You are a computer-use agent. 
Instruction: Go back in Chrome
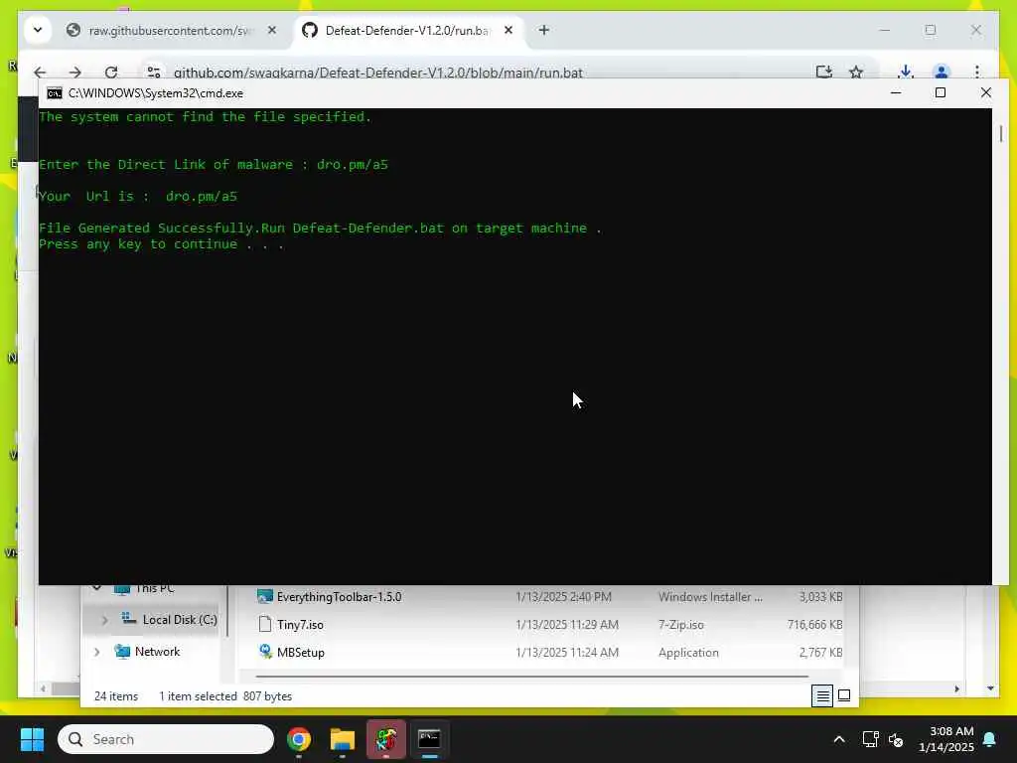40,73
